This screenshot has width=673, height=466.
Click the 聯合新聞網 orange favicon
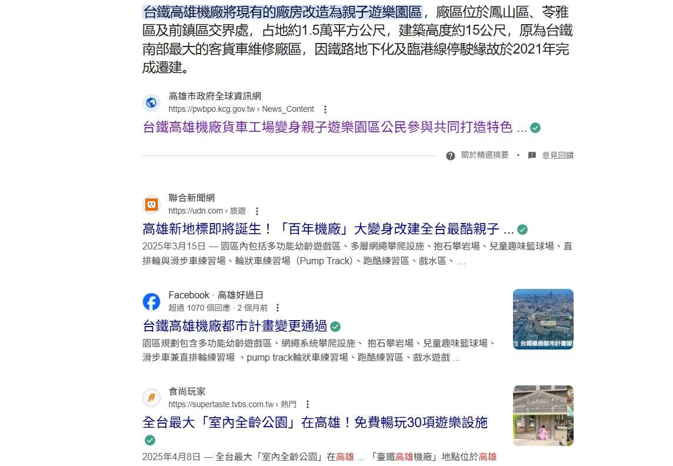pyautogui.click(x=151, y=204)
